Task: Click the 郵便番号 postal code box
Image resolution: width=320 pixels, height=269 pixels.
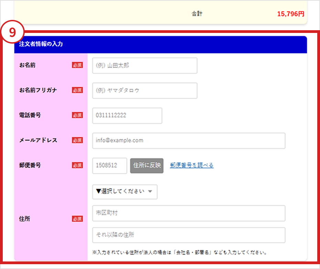Action: coord(109,166)
